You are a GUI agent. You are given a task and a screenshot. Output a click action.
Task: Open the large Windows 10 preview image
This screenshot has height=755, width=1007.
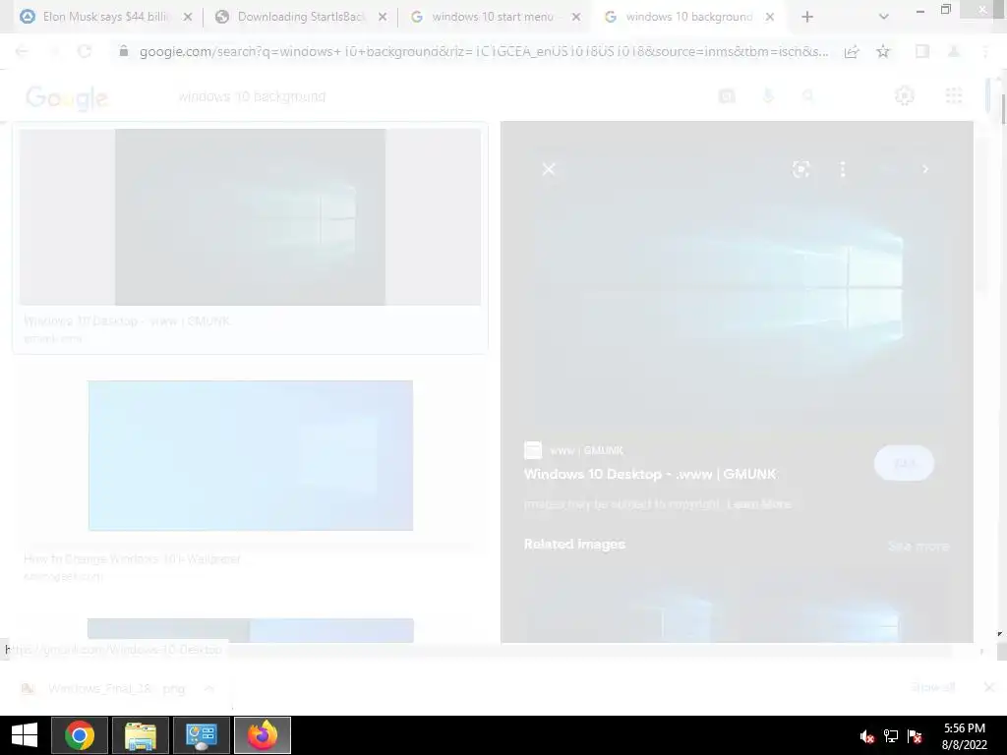(x=737, y=288)
